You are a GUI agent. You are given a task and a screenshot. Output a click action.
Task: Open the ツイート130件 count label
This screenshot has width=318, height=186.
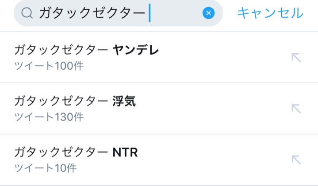(x=49, y=117)
